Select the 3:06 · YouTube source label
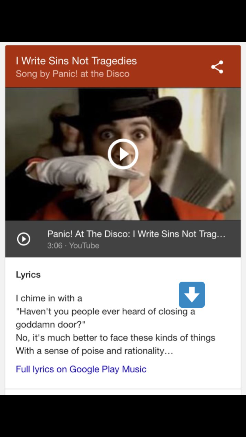The height and width of the screenshot is (437, 246). point(73,245)
